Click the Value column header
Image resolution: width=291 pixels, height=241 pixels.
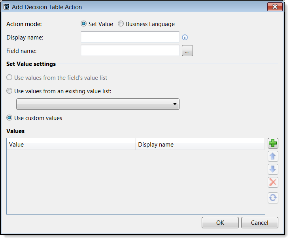pos(71,145)
